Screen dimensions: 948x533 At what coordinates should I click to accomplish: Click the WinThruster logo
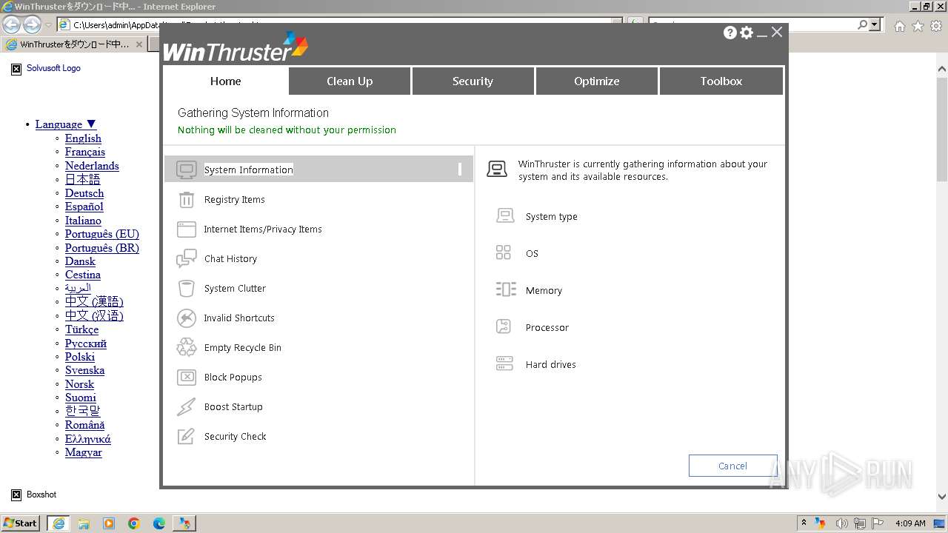coord(236,47)
